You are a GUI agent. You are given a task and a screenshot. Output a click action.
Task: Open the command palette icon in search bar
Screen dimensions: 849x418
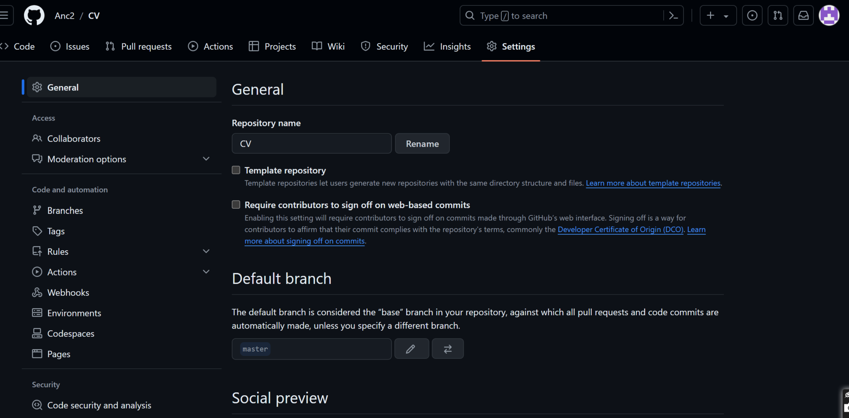click(673, 16)
